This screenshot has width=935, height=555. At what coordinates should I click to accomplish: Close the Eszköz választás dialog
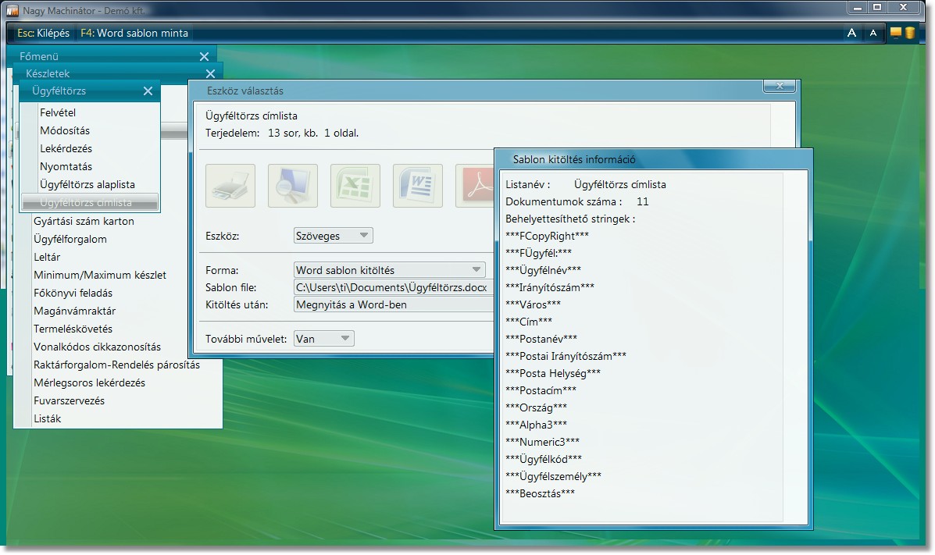click(780, 86)
